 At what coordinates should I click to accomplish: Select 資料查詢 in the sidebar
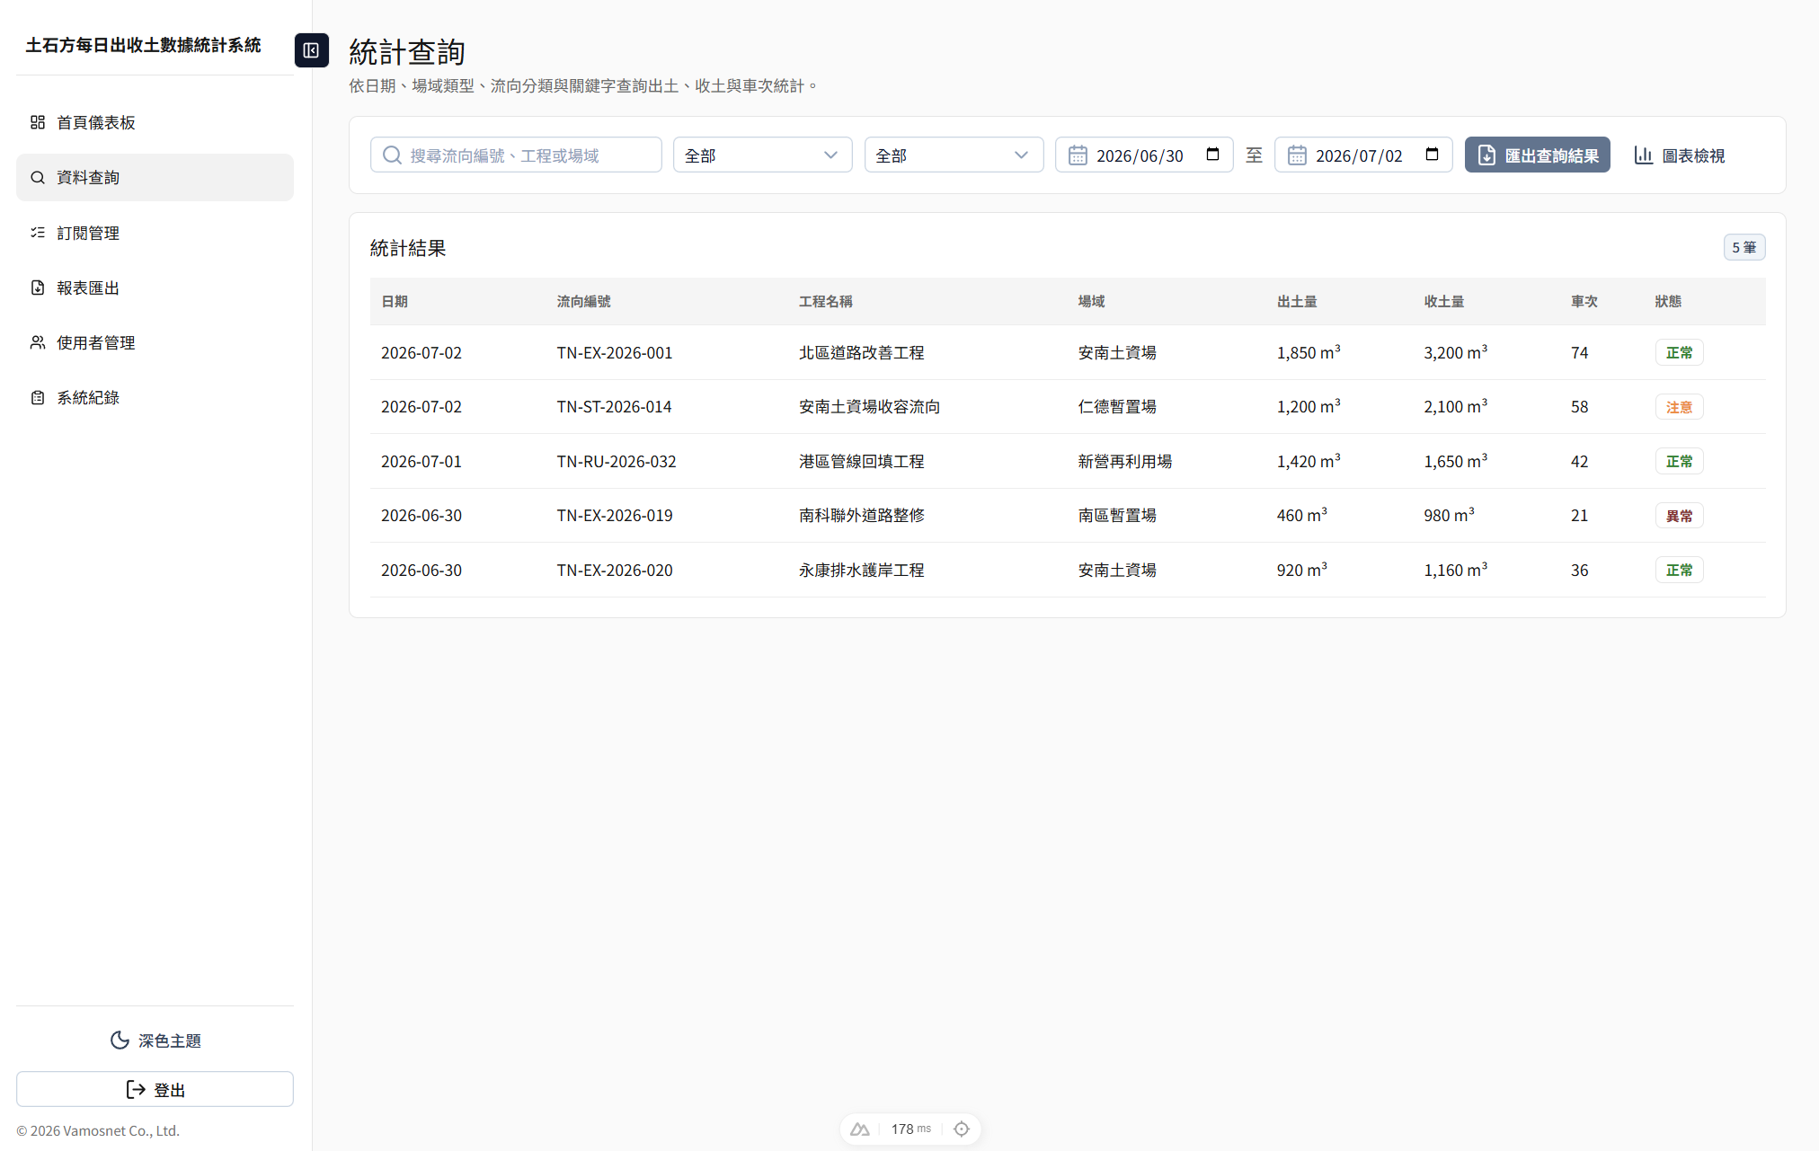tap(155, 177)
